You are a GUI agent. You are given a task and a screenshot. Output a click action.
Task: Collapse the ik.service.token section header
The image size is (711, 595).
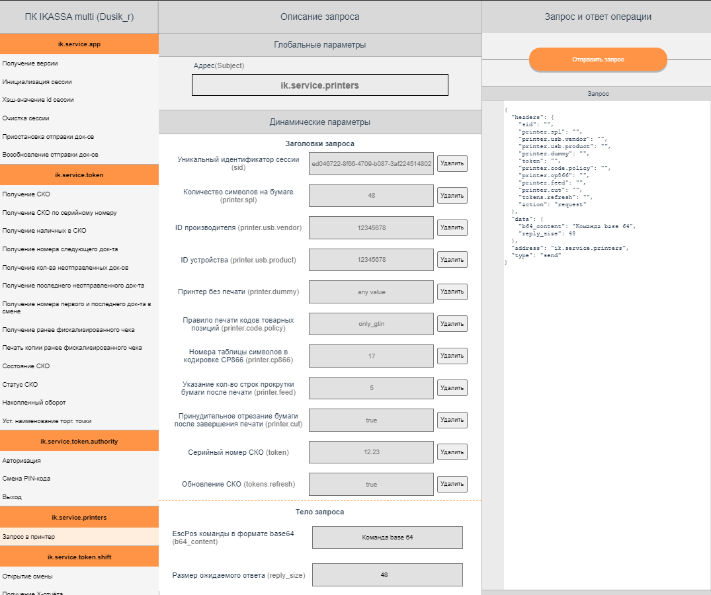(x=79, y=175)
